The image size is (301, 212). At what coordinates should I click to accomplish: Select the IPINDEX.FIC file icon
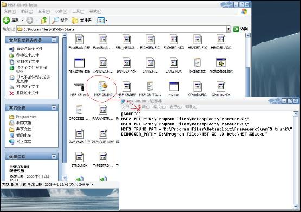click(103, 63)
